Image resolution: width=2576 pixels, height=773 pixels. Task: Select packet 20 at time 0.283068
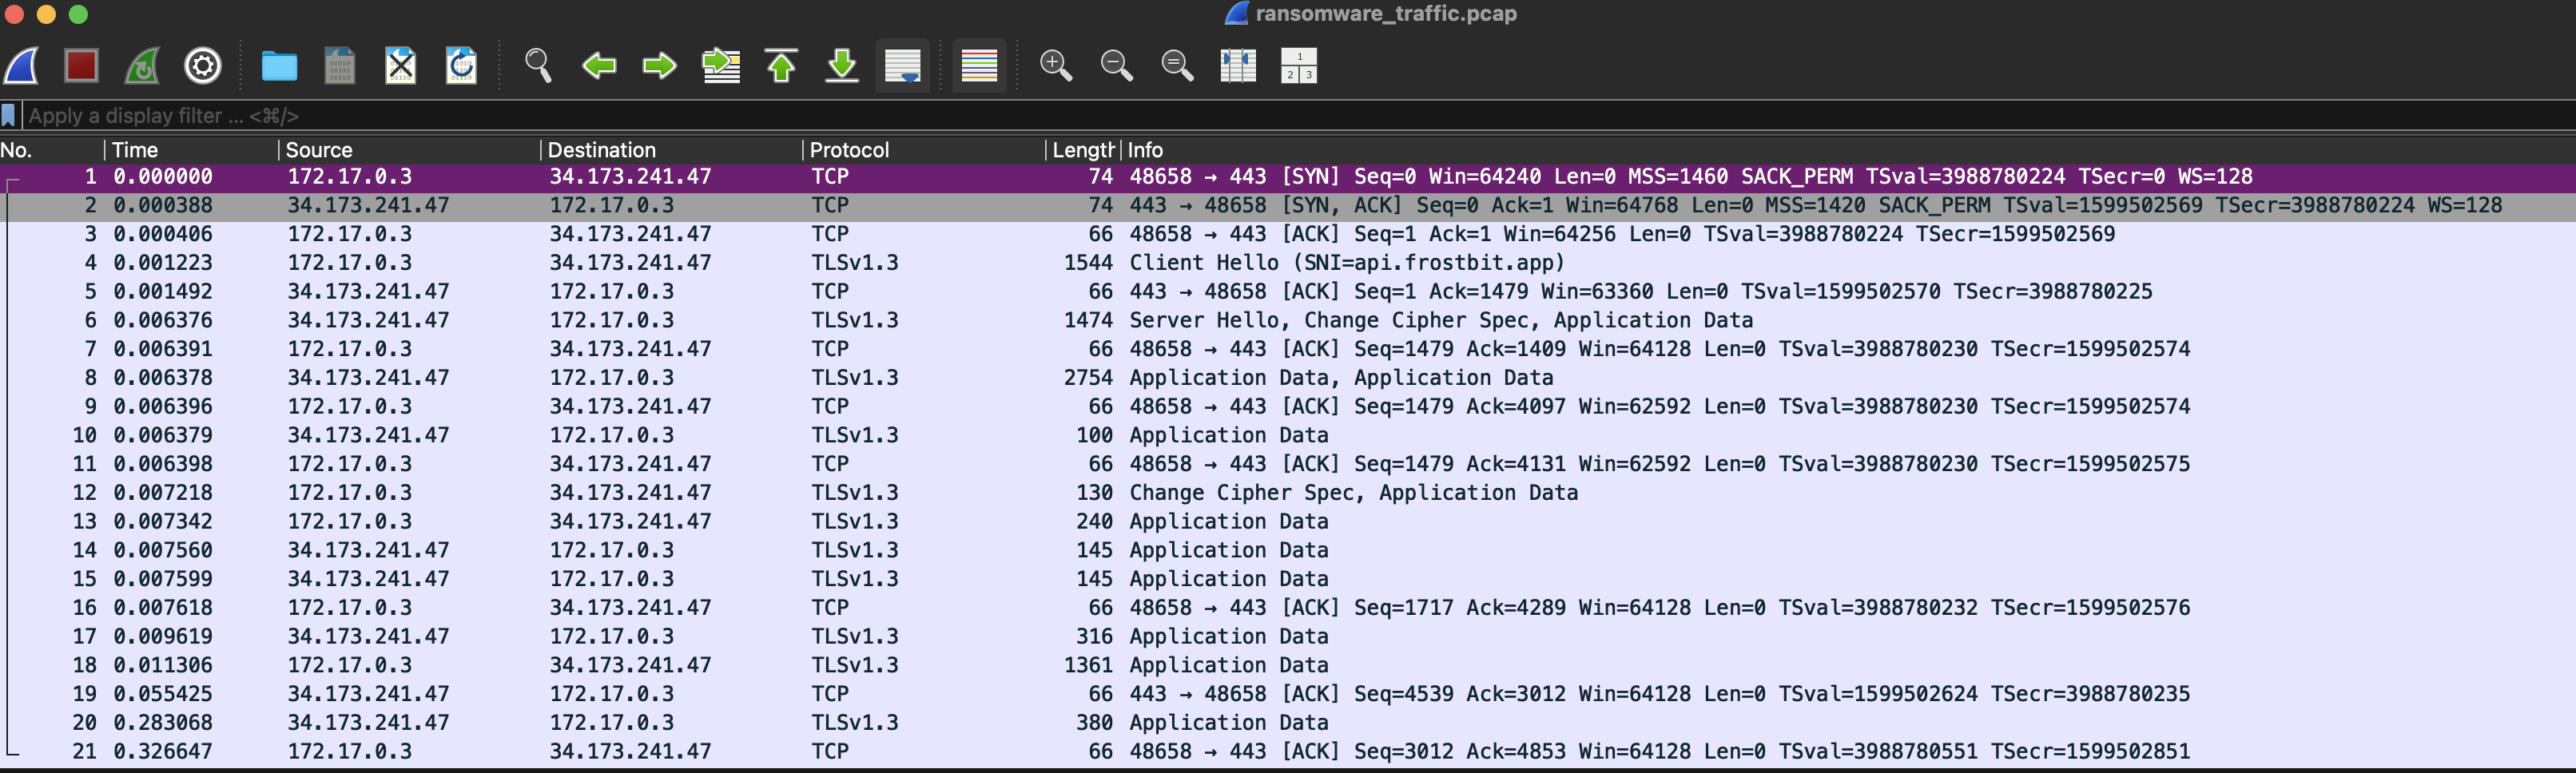[x=1288, y=723]
